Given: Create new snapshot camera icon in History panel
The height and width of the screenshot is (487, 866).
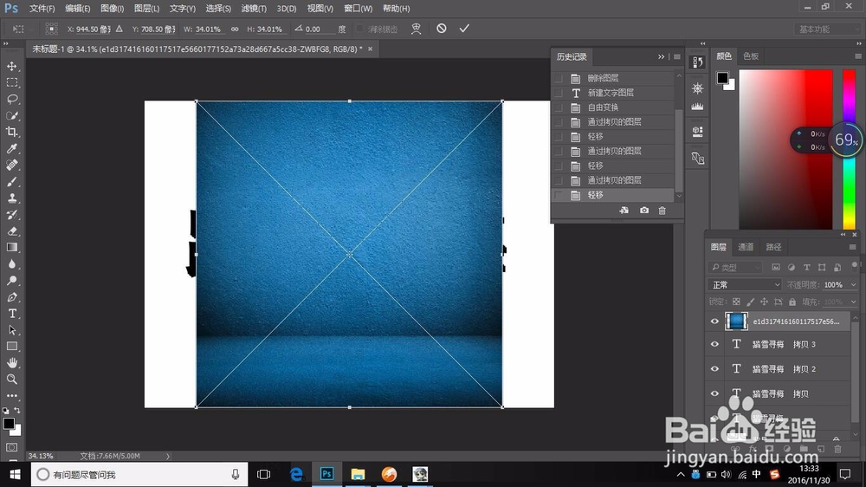Looking at the screenshot, I should click(644, 211).
